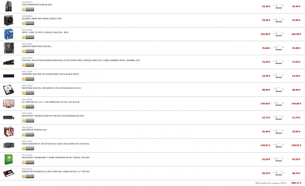The image size is (305, 186).
Task: Select product code PCF.01188
Action: (27, 155)
